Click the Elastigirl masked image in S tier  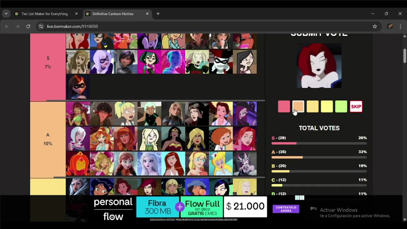click(78, 87)
